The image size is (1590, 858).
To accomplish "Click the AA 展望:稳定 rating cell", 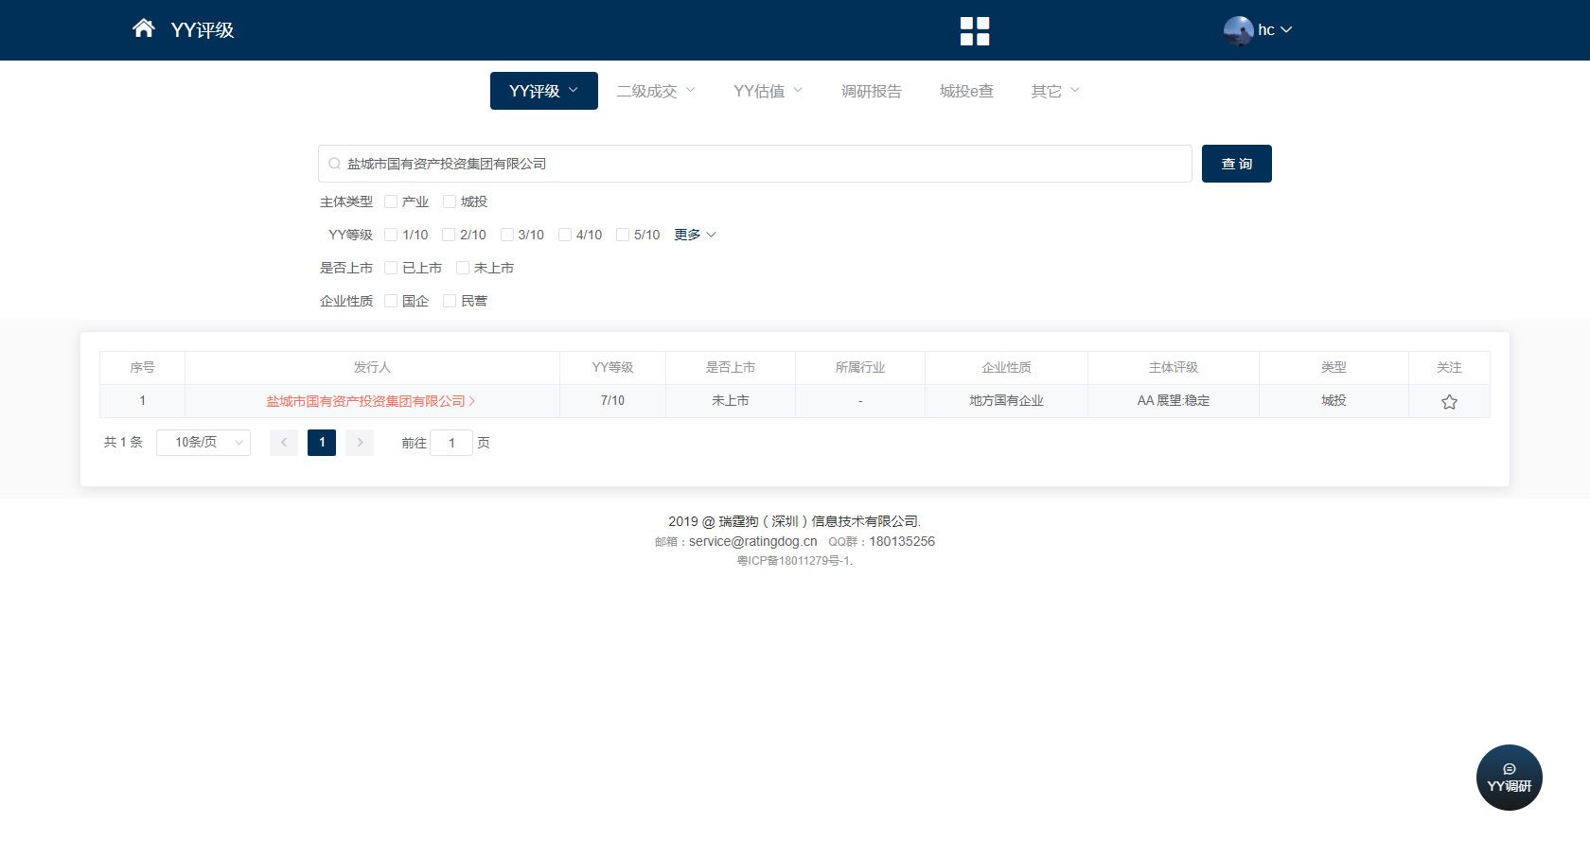I will (1174, 401).
